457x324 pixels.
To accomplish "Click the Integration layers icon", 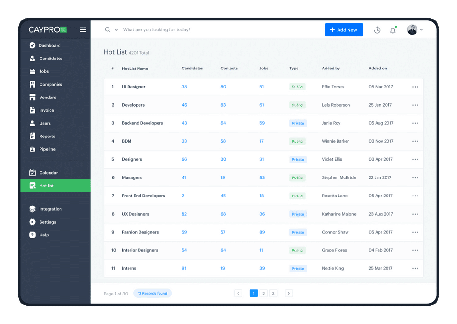I will coord(32,209).
